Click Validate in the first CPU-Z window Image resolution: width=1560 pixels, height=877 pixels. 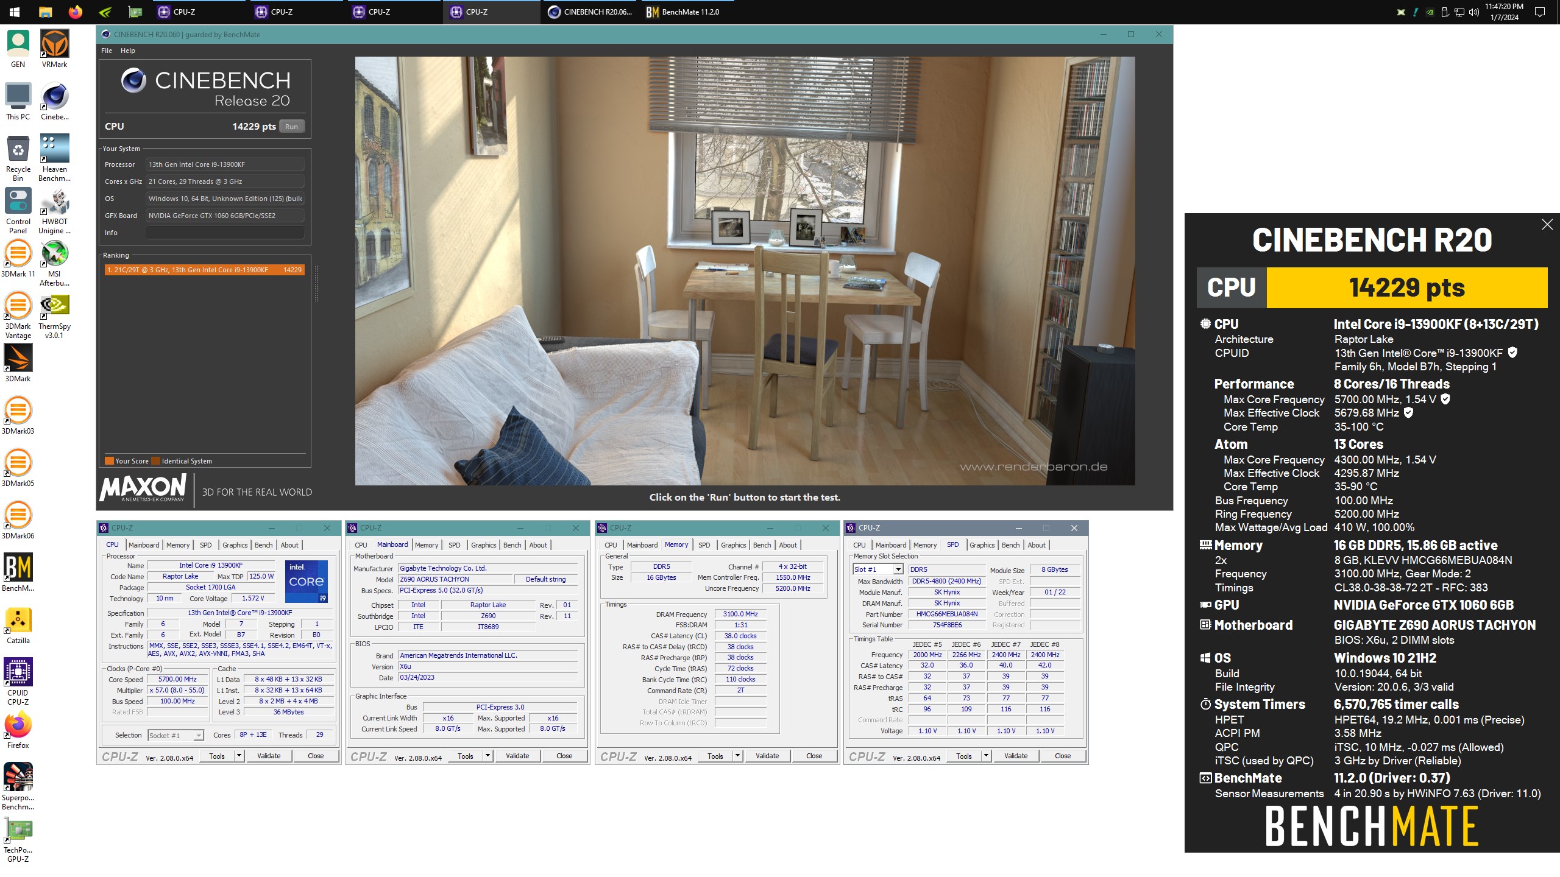click(269, 756)
